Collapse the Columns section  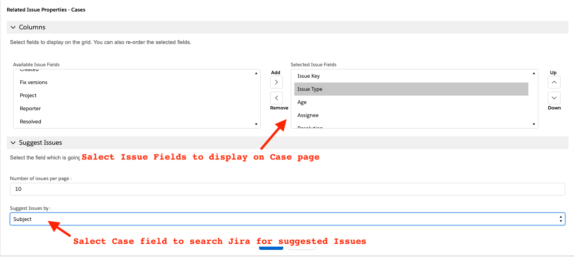pos(13,27)
